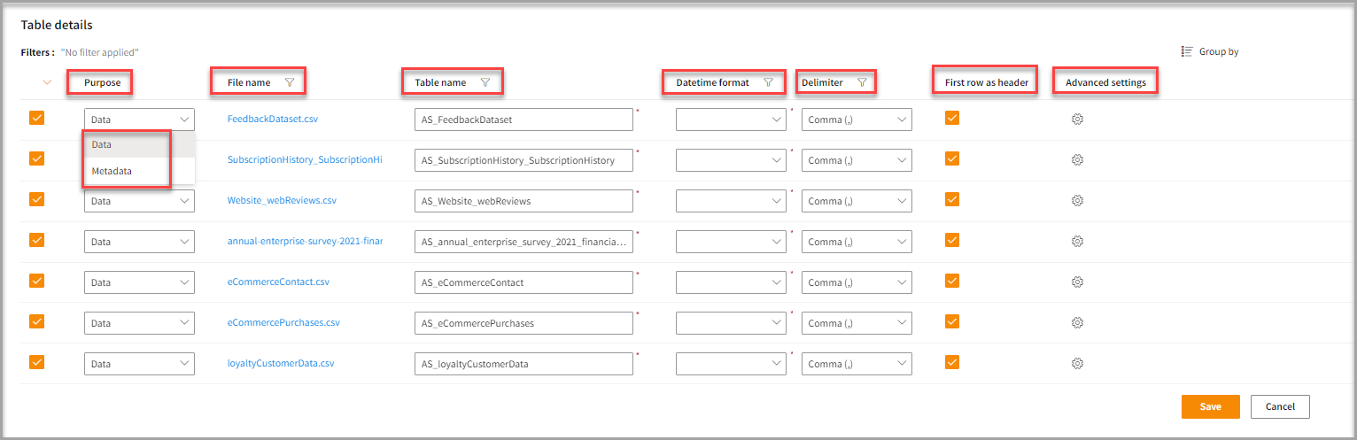Click the Group by icon
Viewport: 1357px width, 440px height.
[1187, 51]
